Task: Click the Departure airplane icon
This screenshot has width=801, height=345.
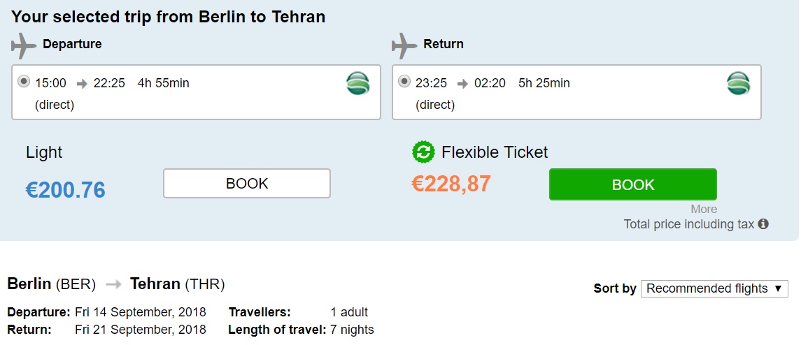Action: click(24, 46)
